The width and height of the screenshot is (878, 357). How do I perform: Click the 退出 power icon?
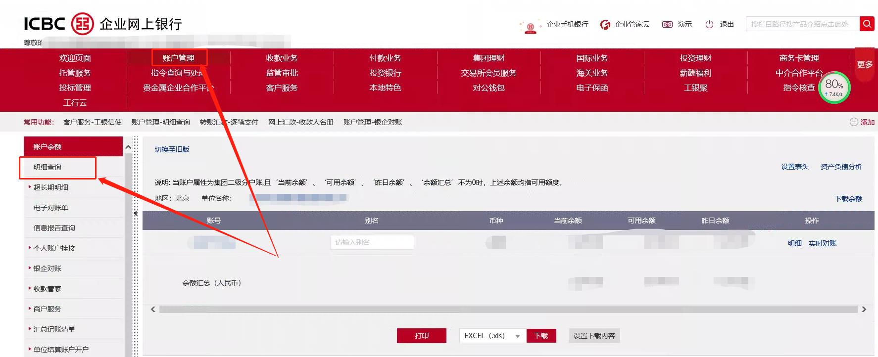(709, 24)
